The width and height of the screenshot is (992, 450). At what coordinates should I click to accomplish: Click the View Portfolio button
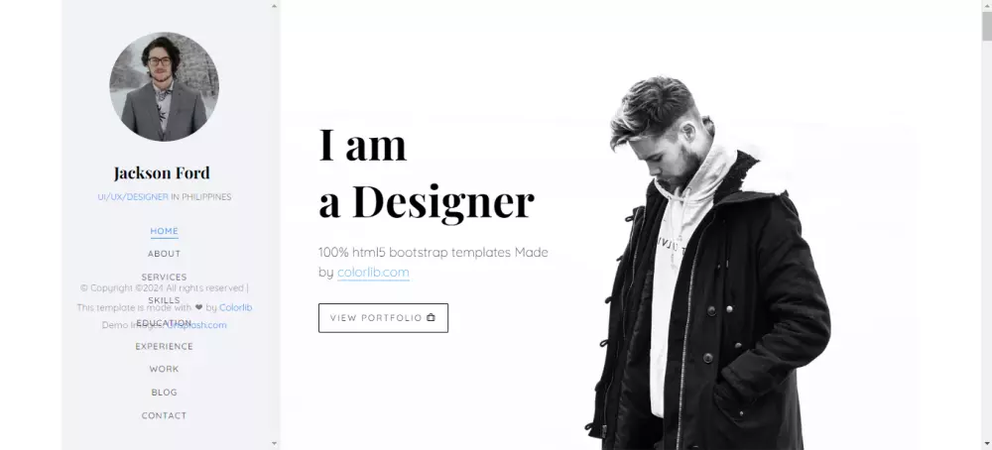[383, 318]
